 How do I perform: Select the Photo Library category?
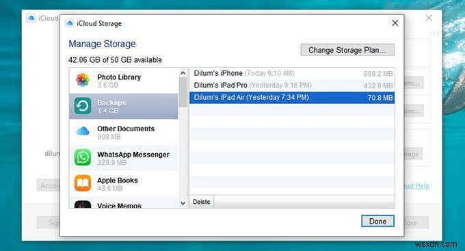tap(124, 81)
